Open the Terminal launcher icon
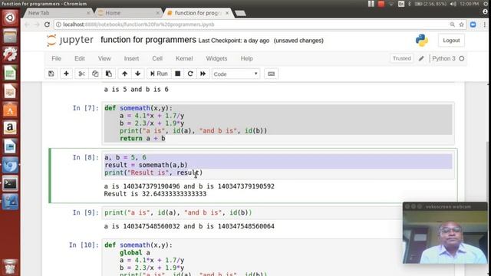This screenshot has width=491, height=276. (x=10, y=184)
